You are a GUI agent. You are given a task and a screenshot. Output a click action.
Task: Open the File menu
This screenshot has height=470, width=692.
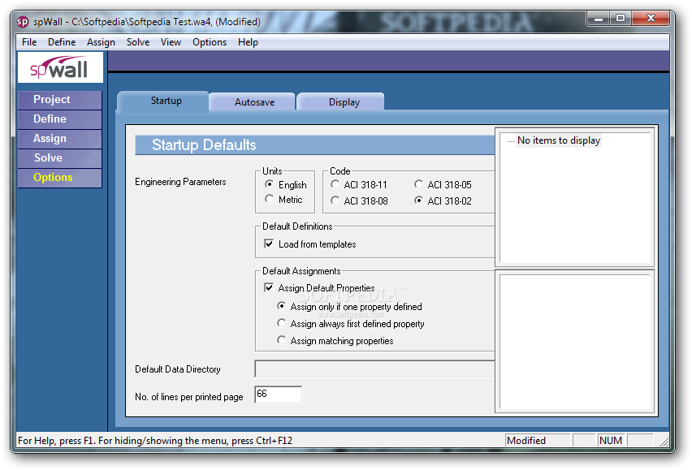click(29, 42)
